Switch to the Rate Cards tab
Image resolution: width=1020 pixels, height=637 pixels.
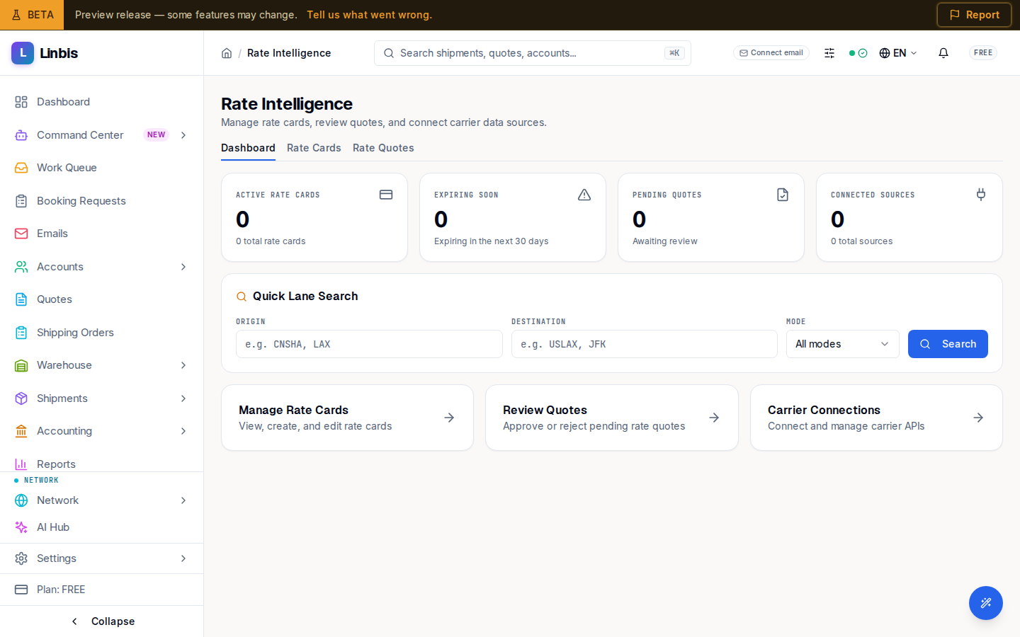pos(314,148)
